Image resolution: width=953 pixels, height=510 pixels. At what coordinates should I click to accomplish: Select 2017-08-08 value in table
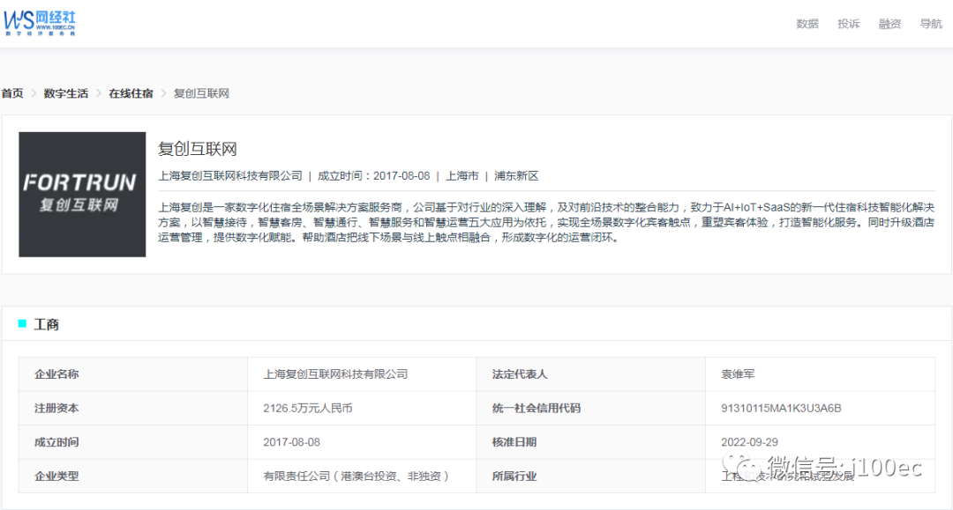(x=292, y=442)
